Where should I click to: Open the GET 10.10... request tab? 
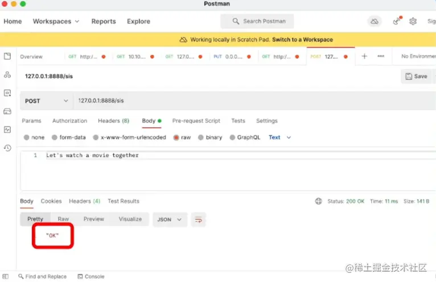(x=135, y=56)
